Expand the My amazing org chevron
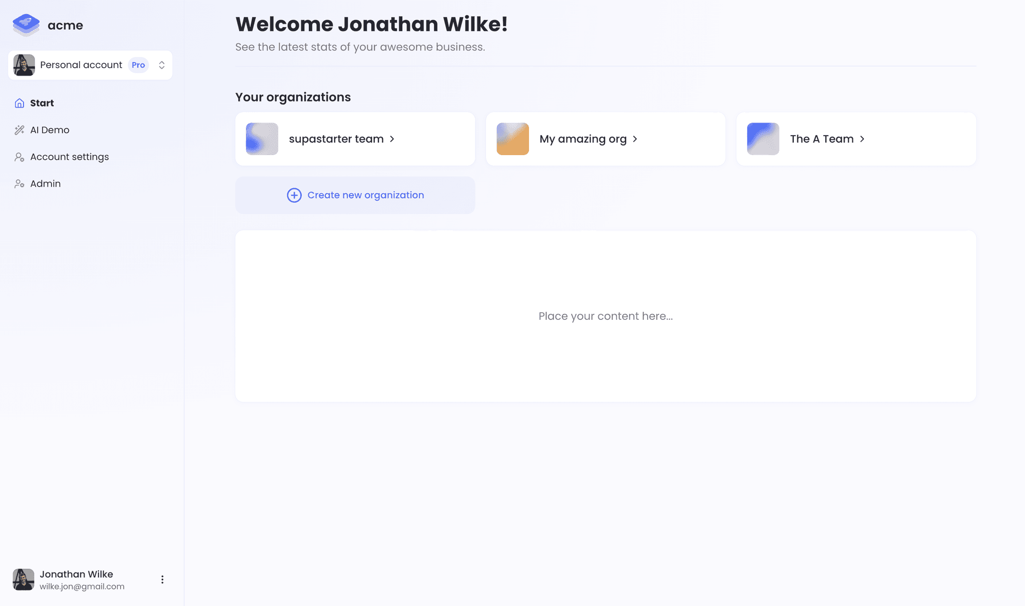The image size is (1025, 606). pos(636,139)
